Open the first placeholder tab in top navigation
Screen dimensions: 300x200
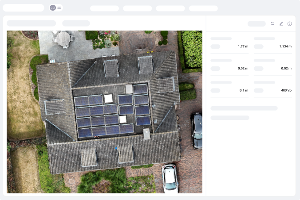(104, 8)
